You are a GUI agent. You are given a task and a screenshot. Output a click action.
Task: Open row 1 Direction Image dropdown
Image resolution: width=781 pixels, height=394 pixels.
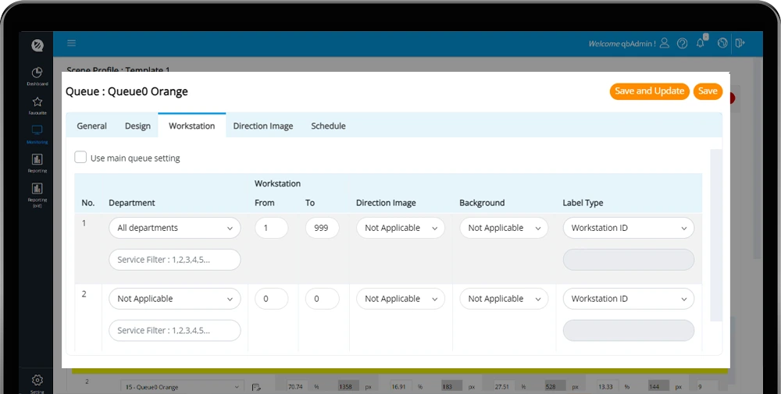pos(401,228)
